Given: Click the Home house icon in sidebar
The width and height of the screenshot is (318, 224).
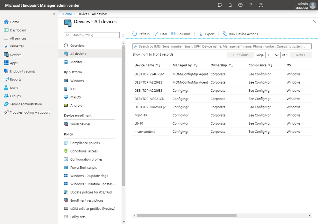Looking at the screenshot, I should click(x=6, y=22).
